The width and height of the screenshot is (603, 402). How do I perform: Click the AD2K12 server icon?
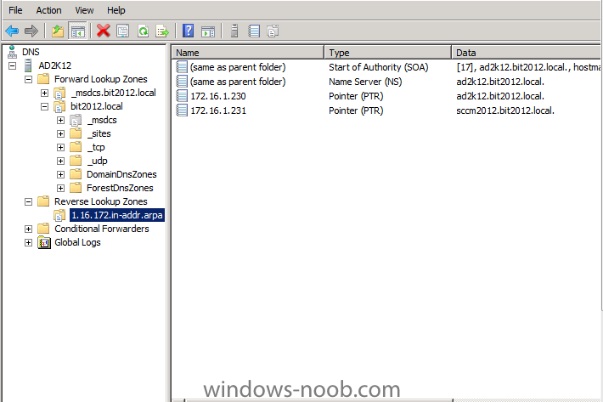point(28,65)
